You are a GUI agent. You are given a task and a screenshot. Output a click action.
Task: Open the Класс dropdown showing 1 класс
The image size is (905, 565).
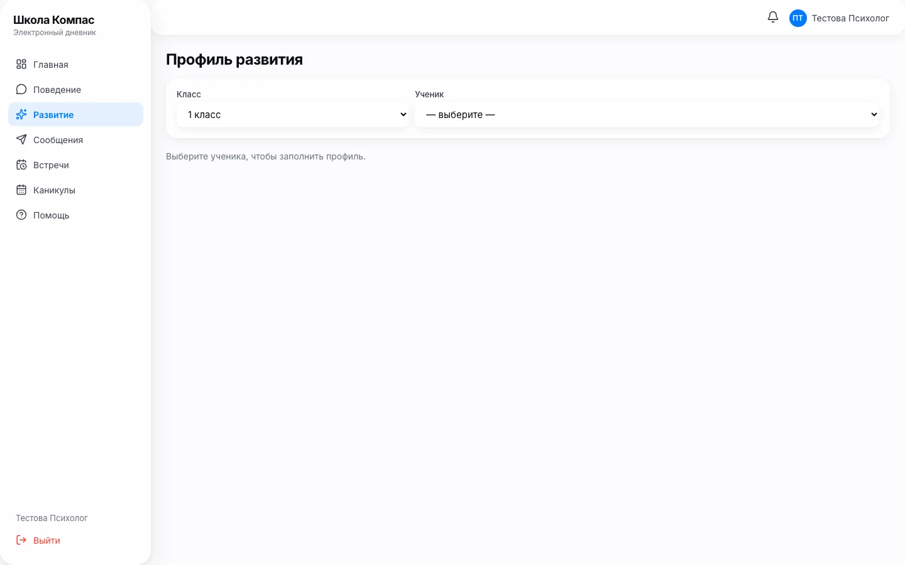[292, 115]
